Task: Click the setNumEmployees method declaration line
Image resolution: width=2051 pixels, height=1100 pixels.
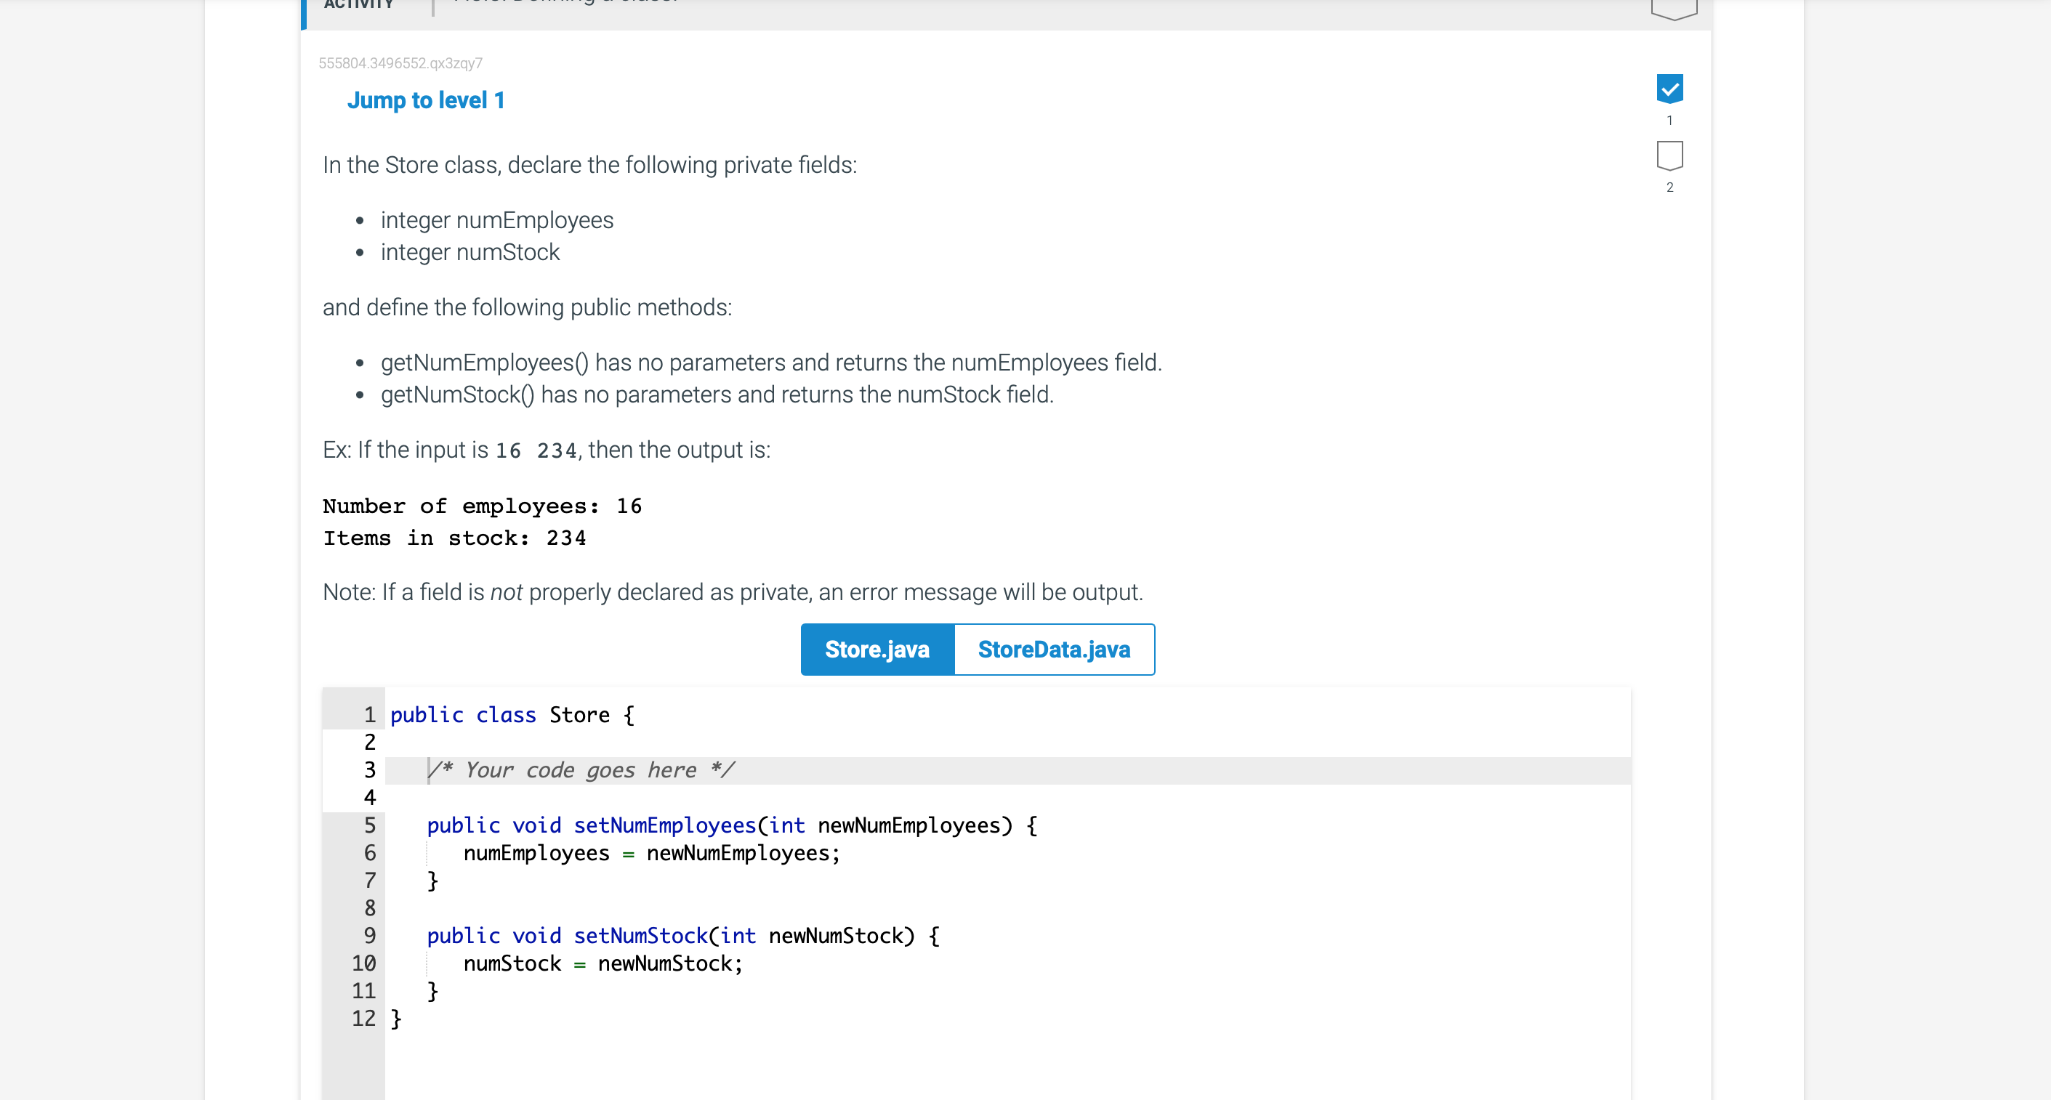Action: point(731,825)
